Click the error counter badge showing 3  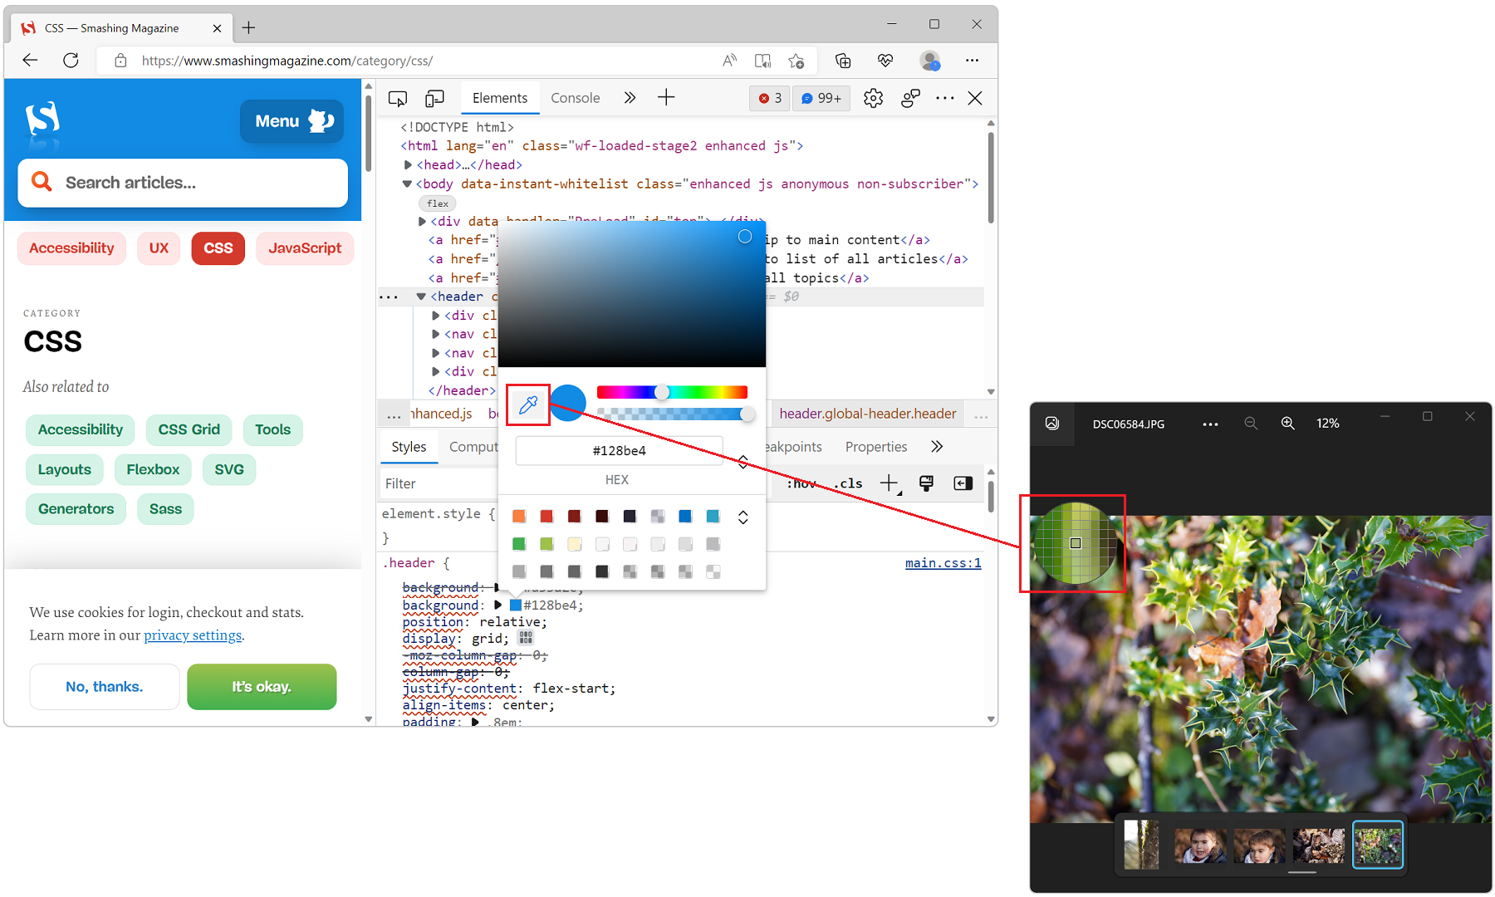769,97
